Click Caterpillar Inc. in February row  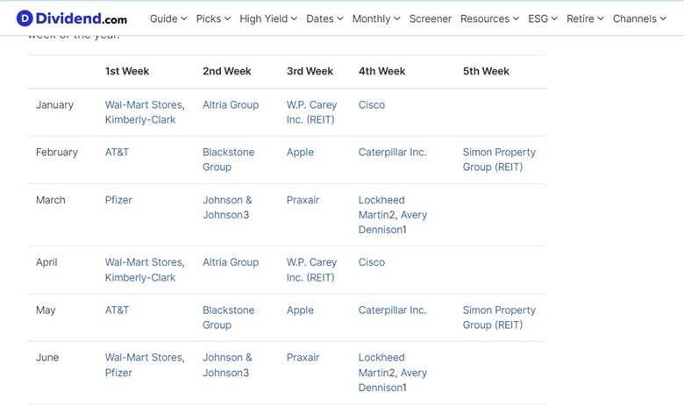click(x=392, y=153)
